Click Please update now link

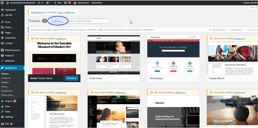[66, 12]
